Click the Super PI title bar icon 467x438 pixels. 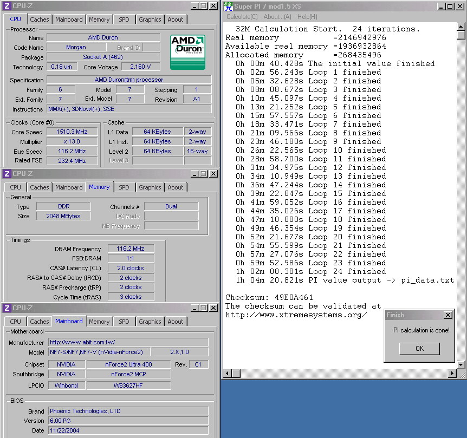click(x=229, y=6)
